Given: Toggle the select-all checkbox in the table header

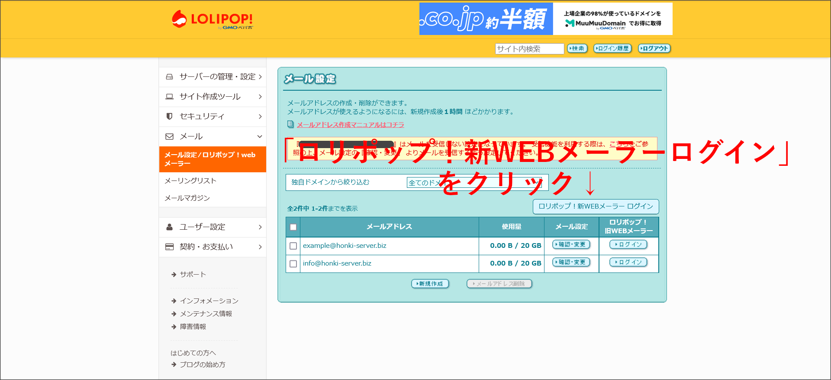Looking at the screenshot, I should click(293, 227).
